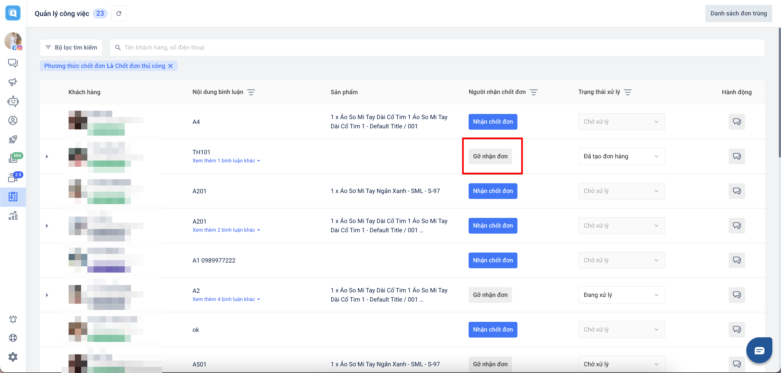Open the statistics chart sidebar icon
The width and height of the screenshot is (781, 373).
[13, 216]
